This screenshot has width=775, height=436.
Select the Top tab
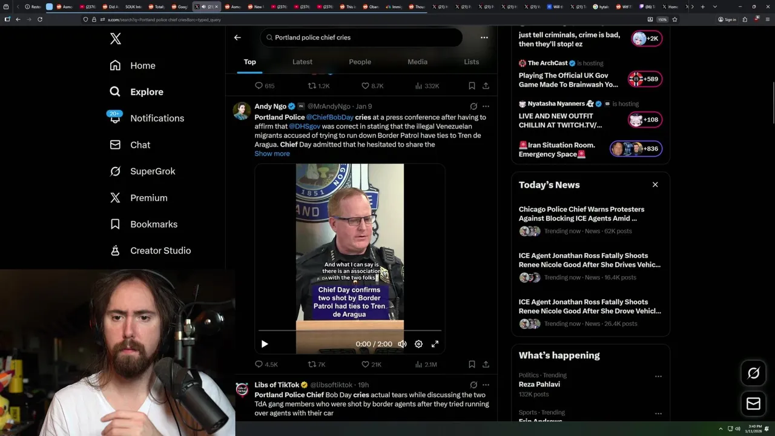pos(249,62)
